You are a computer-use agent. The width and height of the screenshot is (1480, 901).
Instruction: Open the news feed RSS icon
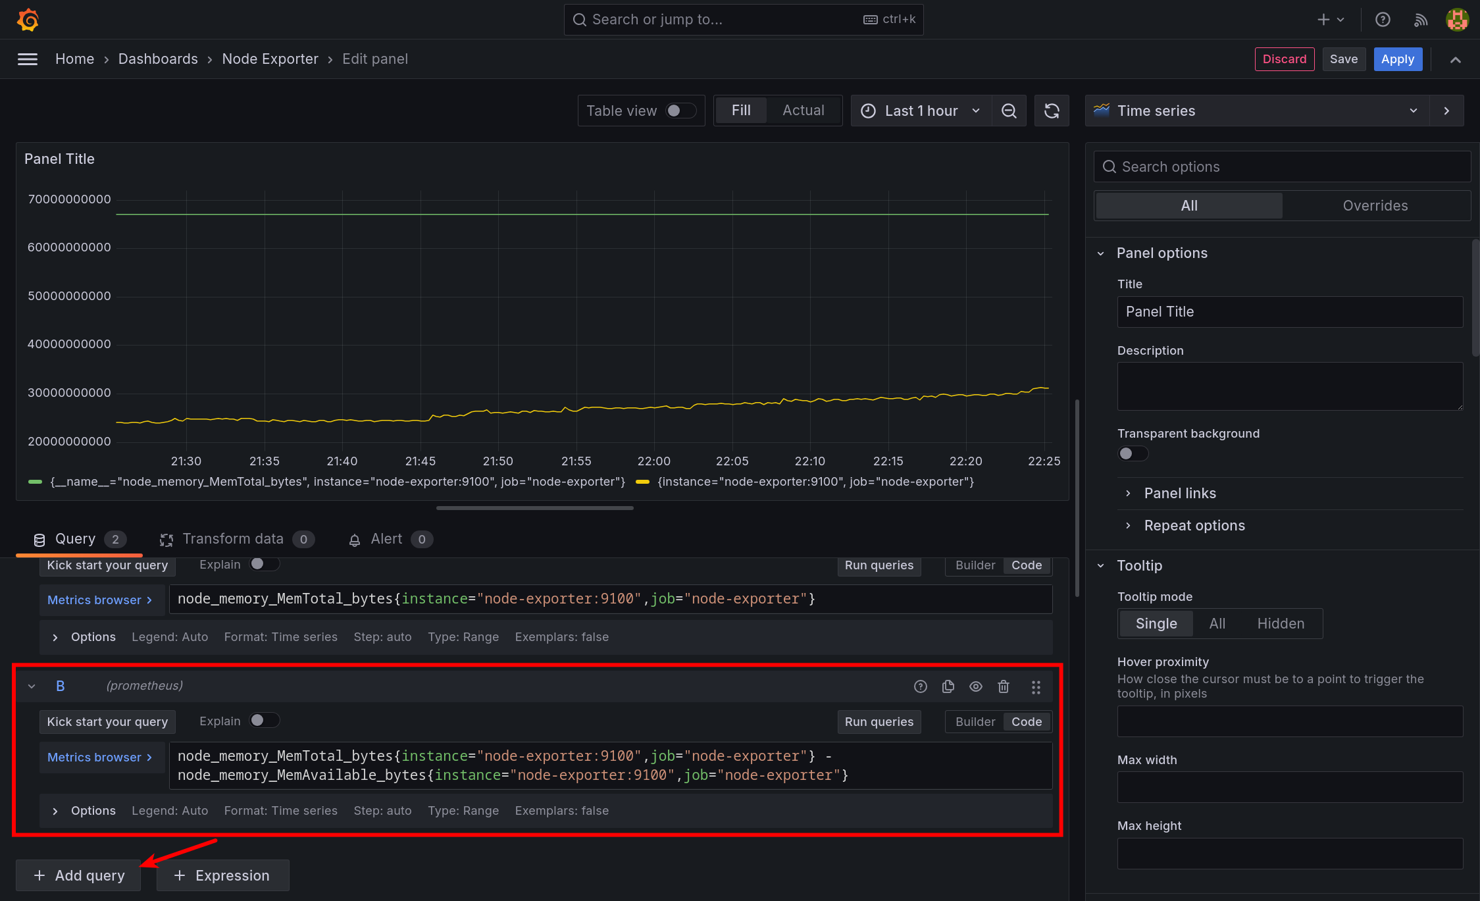pyautogui.click(x=1420, y=20)
